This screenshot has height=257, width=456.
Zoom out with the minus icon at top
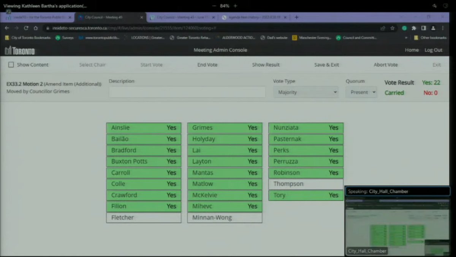(214, 6)
